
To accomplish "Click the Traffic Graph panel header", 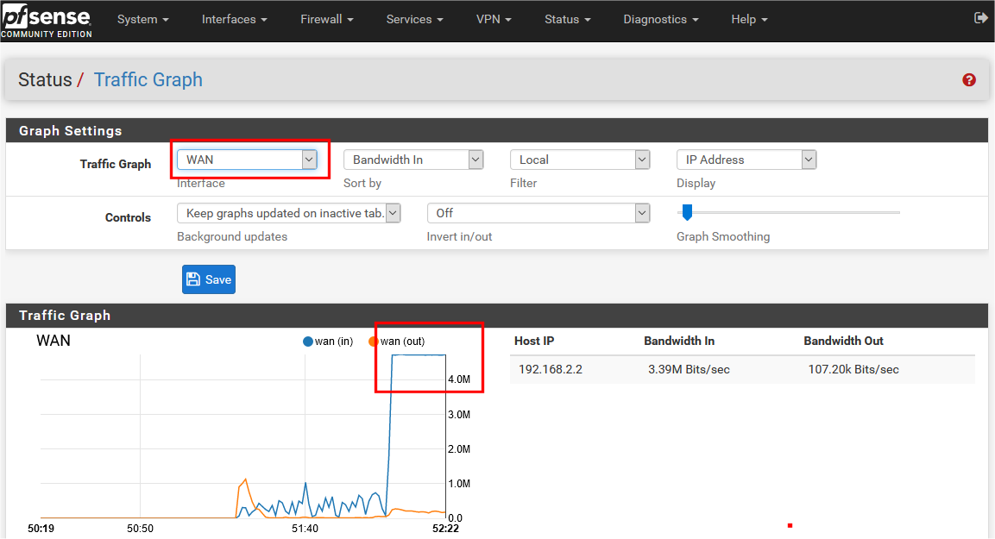I will click(497, 316).
